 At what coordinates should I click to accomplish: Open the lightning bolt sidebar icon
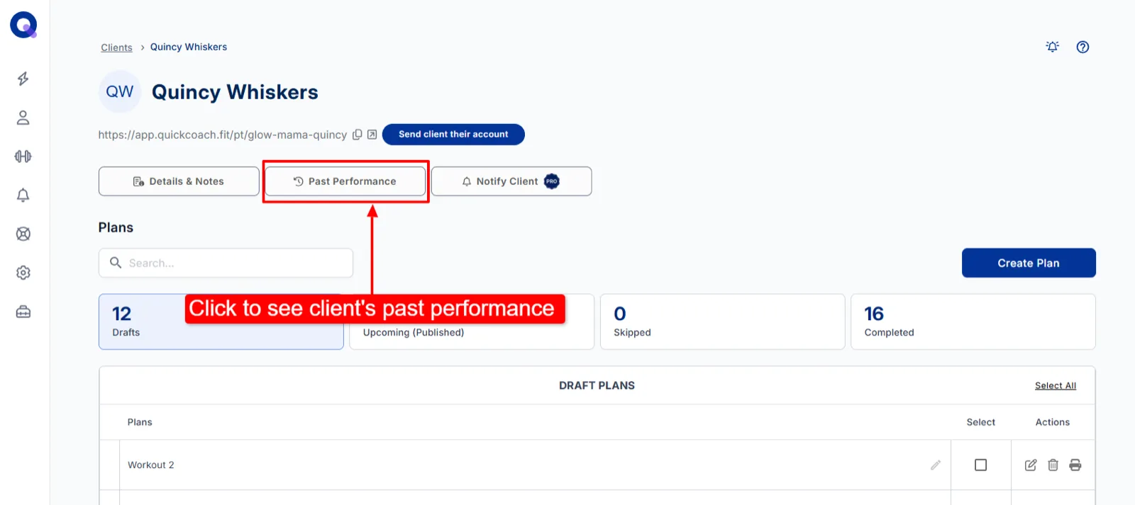point(23,79)
